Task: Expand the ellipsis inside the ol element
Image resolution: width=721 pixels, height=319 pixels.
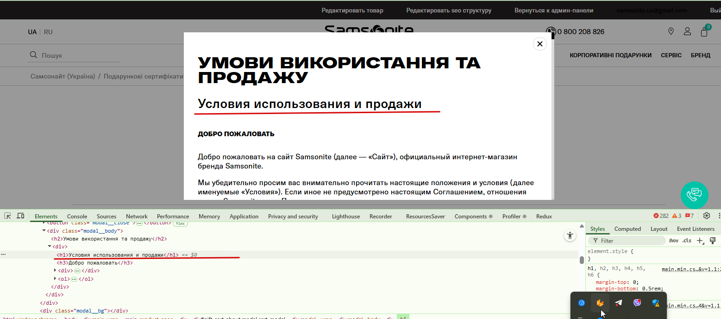Action: pos(74,279)
